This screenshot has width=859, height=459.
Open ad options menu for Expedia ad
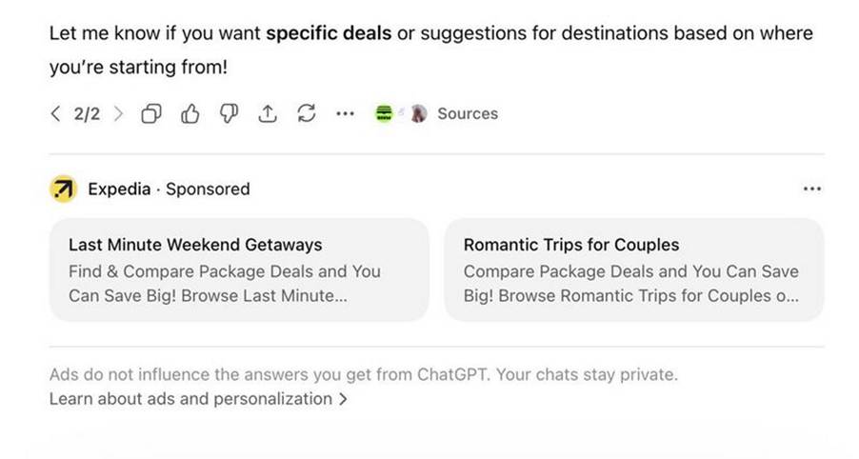(811, 190)
